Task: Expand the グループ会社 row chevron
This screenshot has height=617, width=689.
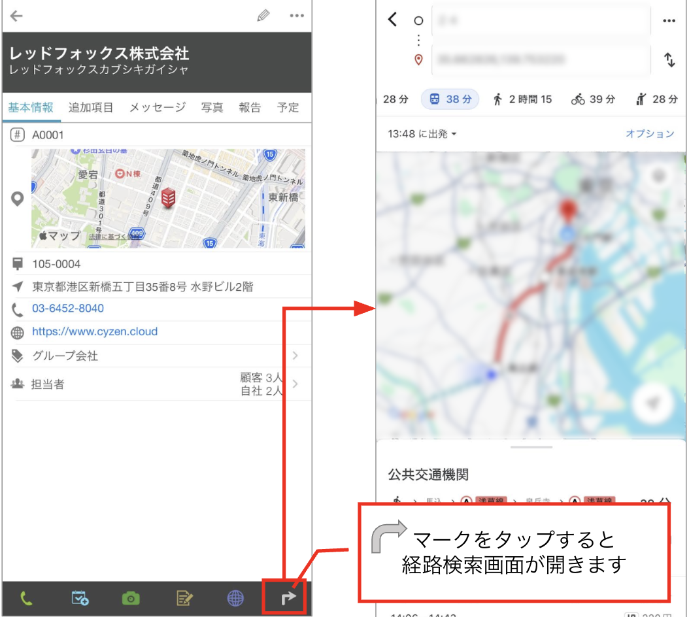Action: (295, 356)
